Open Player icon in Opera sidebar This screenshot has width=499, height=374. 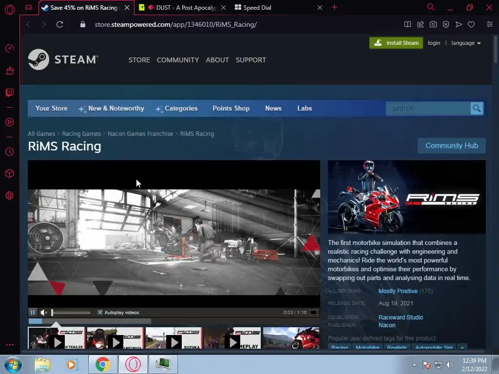tap(10, 122)
